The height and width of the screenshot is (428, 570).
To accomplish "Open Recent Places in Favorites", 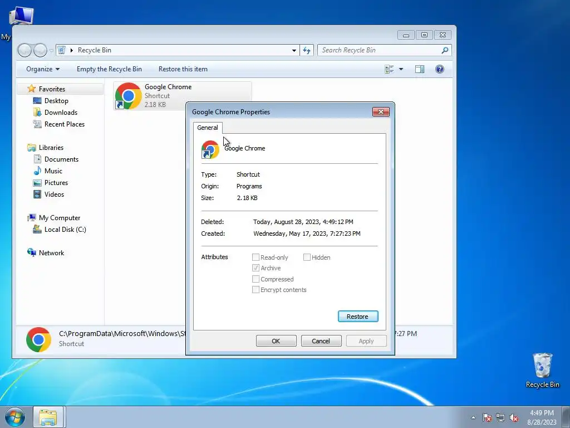I will coord(65,124).
